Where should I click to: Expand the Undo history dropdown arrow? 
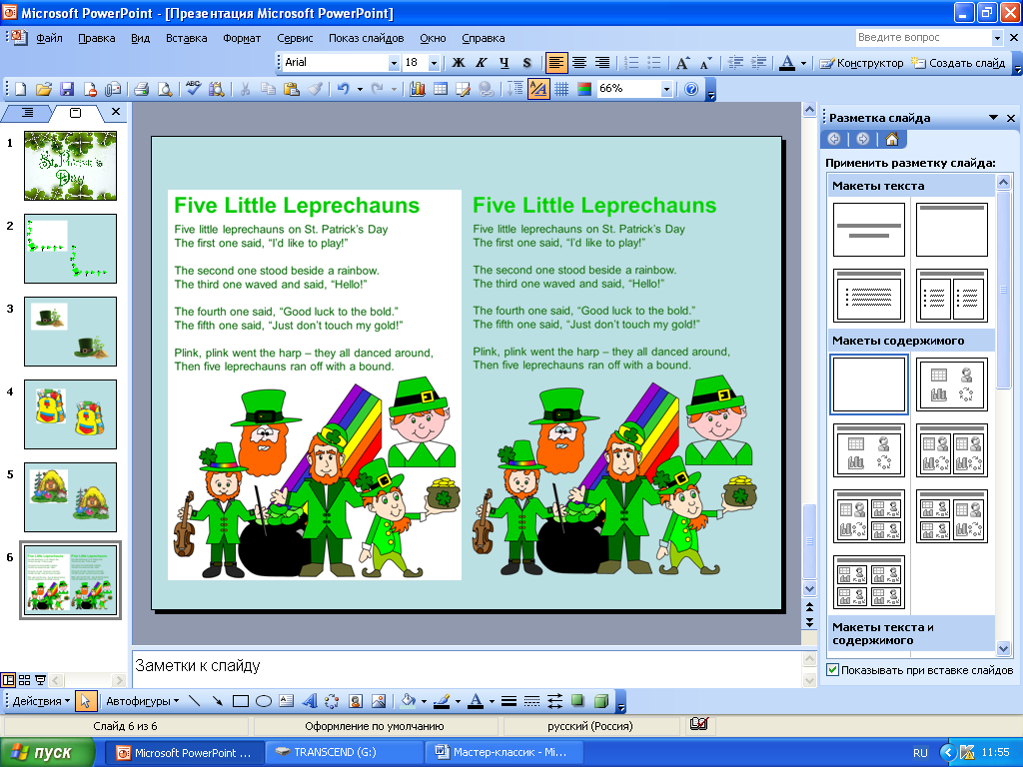coord(360,89)
